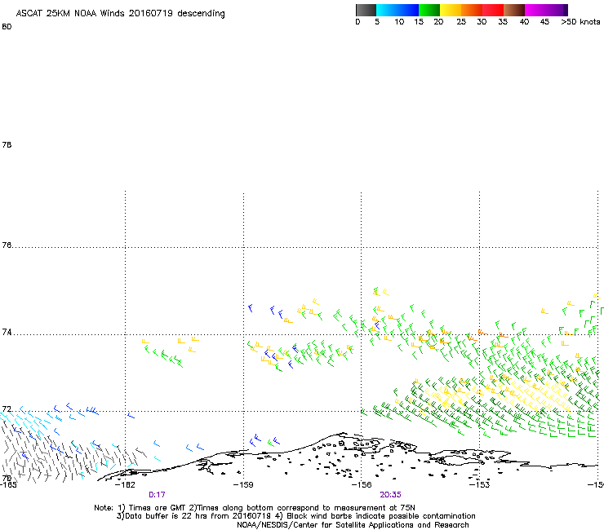Click the latitude label '72'
This screenshot has height=530, width=604.
[7, 409]
